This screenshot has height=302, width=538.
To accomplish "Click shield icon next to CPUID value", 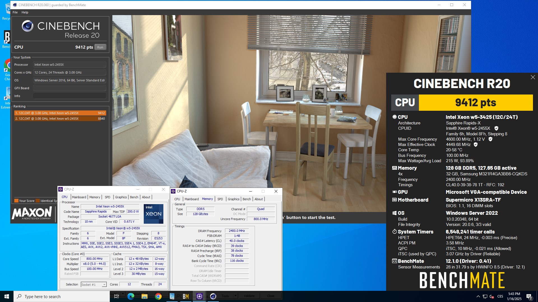I will (496, 128).
